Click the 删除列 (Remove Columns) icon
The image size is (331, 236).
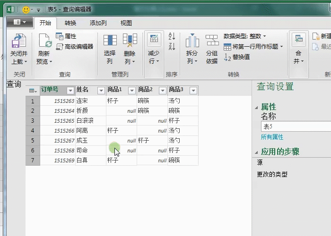(130, 42)
